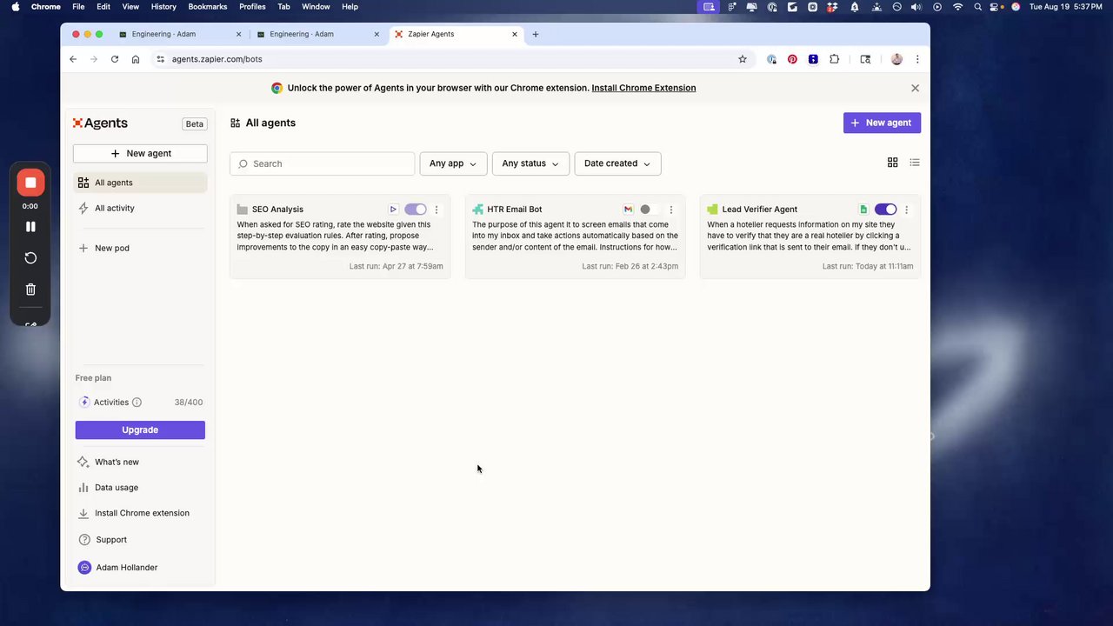This screenshot has width=1113, height=626.
Task: Click Pinterest extension icon
Action: [792, 59]
